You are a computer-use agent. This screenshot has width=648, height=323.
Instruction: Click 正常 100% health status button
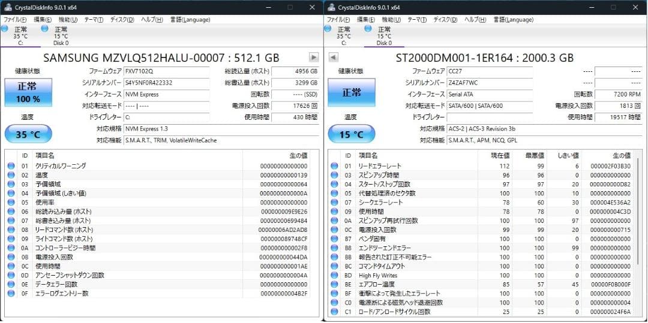(29, 92)
